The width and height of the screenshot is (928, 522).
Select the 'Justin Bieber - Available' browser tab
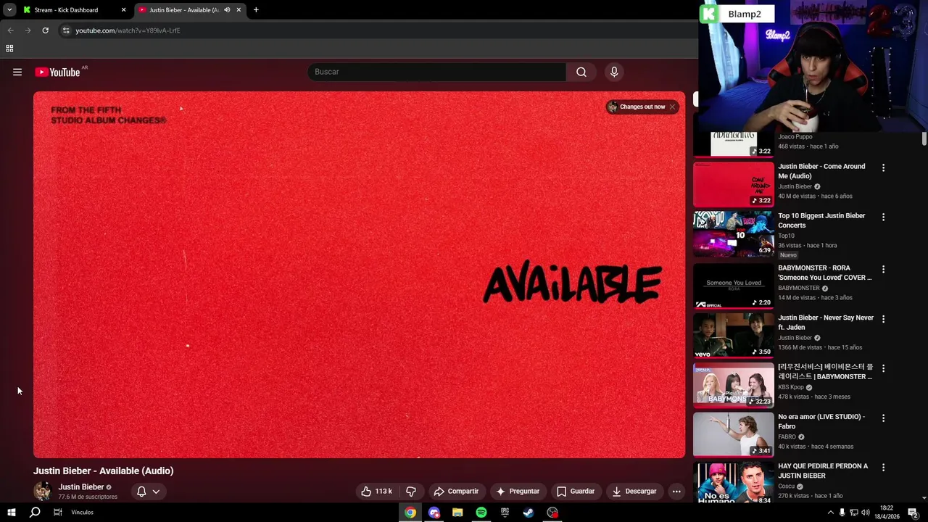(184, 10)
